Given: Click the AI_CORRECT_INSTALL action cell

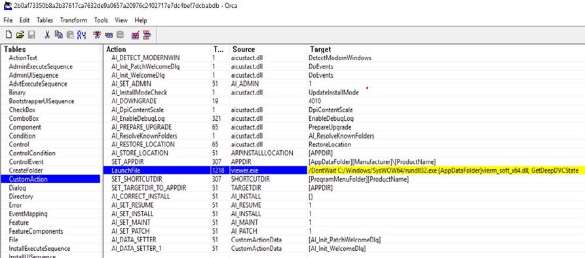Looking at the screenshot, I should pyautogui.click(x=141, y=197).
